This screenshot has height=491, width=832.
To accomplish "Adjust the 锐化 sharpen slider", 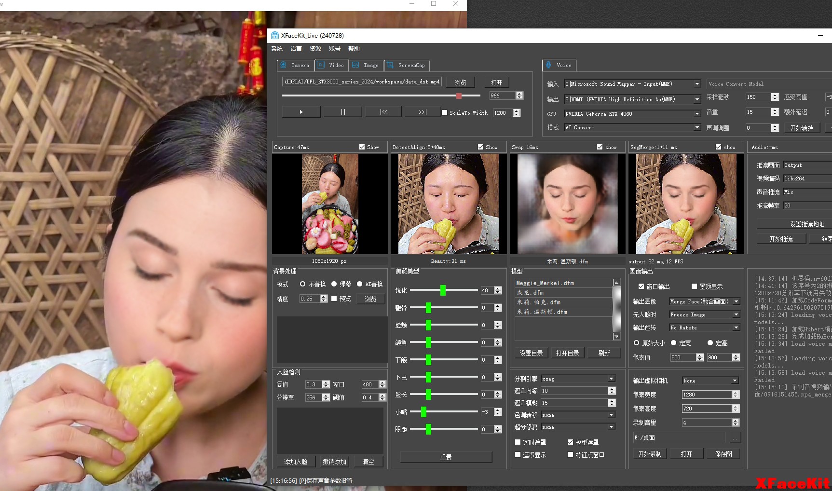I will [x=443, y=290].
